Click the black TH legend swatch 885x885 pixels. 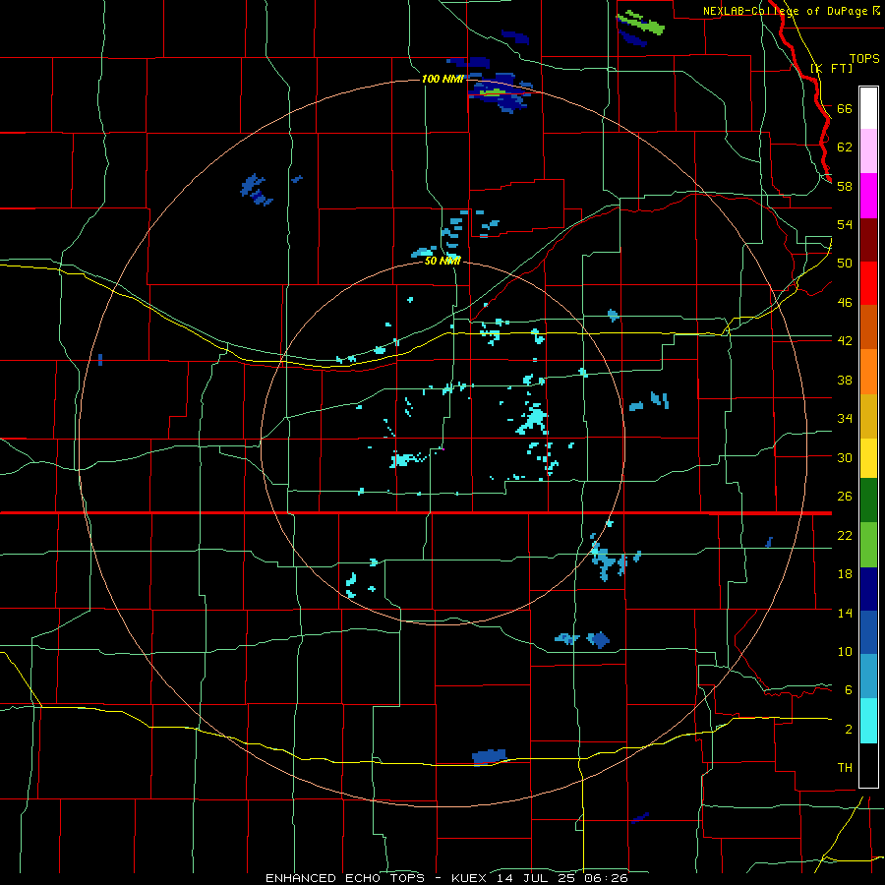tap(868, 765)
